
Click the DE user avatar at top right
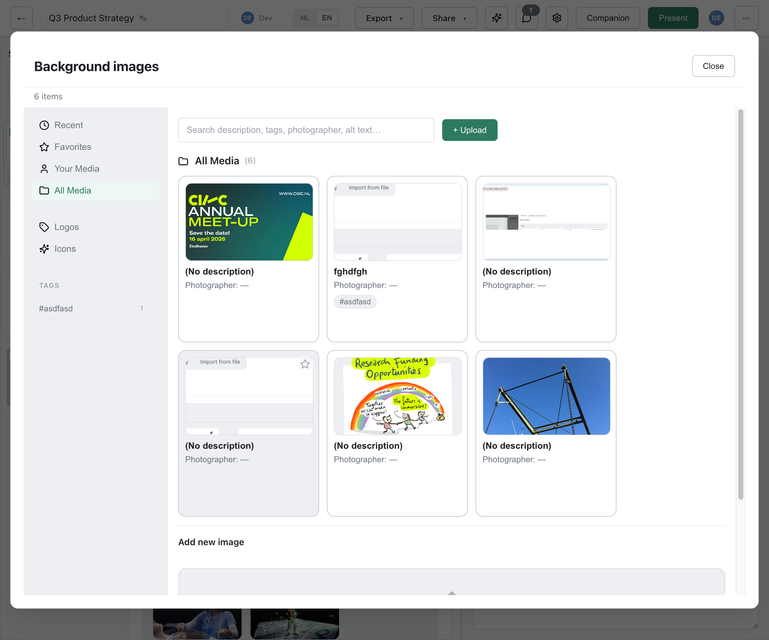click(716, 18)
